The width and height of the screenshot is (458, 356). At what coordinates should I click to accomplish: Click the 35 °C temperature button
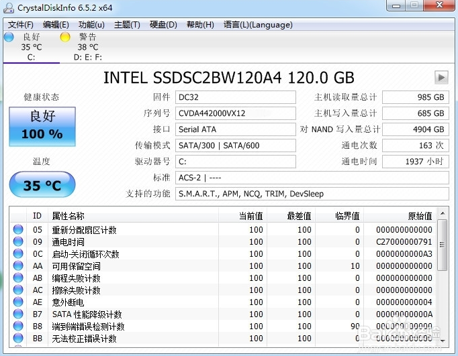(42, 184)
